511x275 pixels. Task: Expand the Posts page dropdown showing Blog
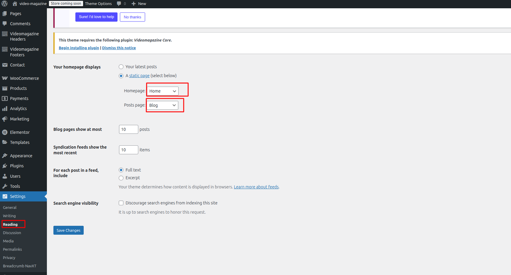[x=163, y=105]
